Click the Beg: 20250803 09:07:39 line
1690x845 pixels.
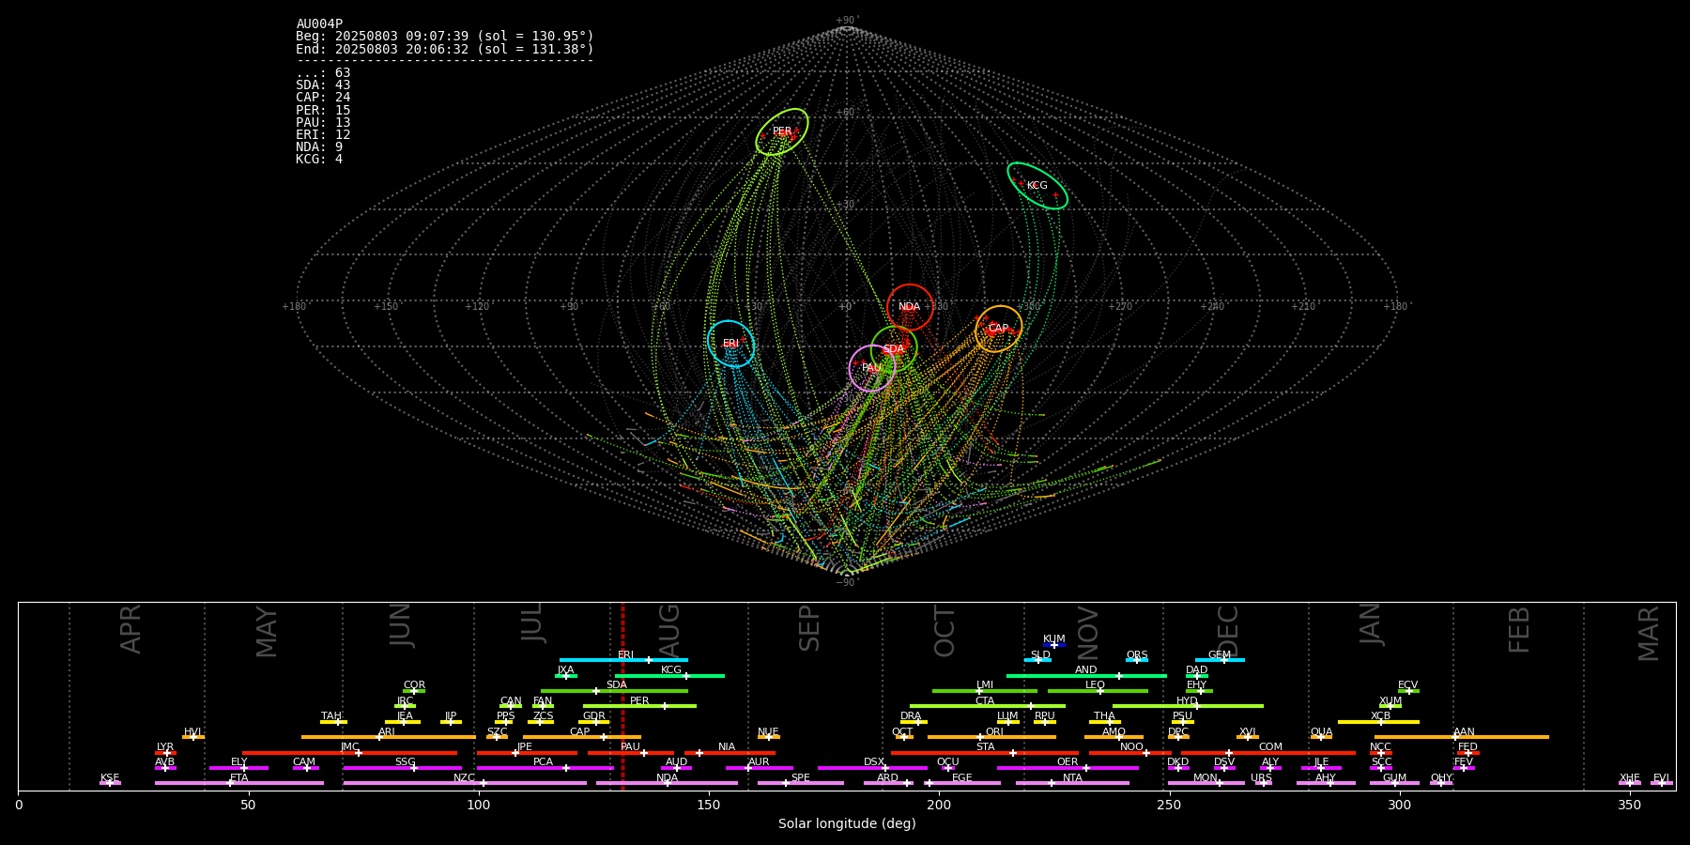pyautogui.click(x=445, y=37)
